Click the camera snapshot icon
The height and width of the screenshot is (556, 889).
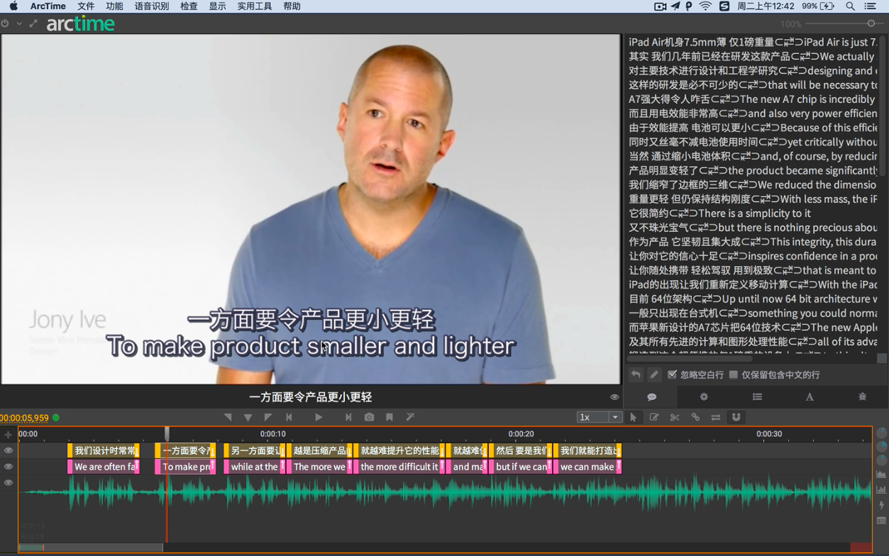369,418
